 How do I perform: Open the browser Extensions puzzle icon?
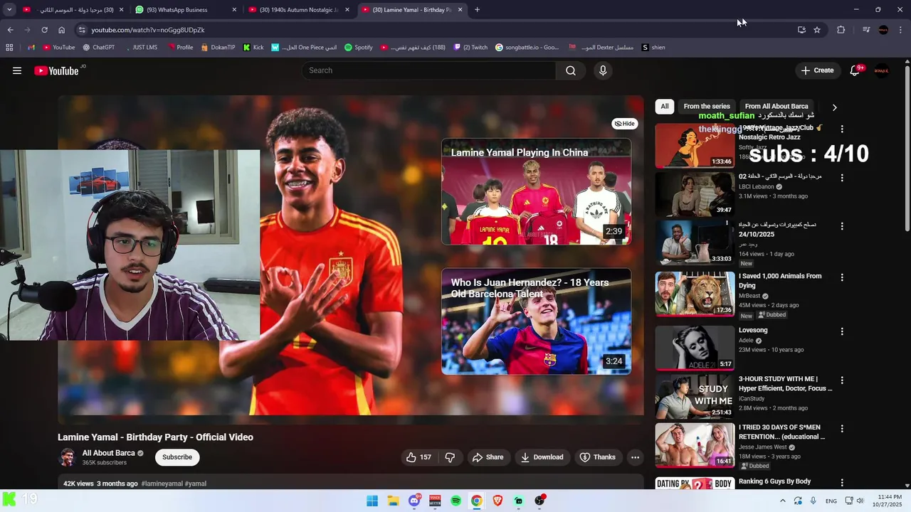click(841, 30)
